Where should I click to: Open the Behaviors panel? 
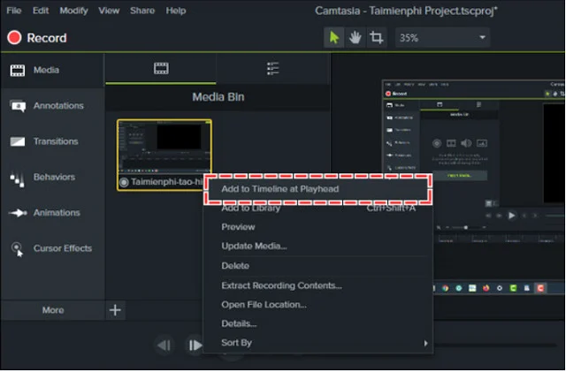point(52,177)
